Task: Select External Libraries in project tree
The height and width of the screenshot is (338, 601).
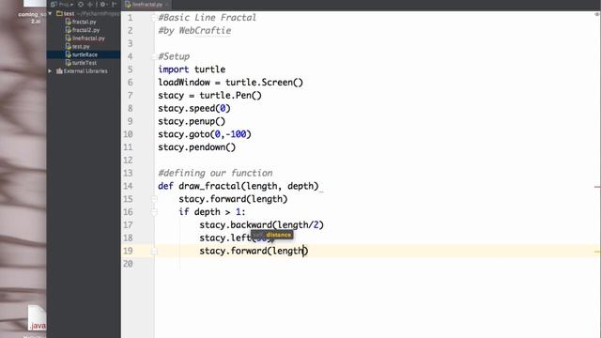Action: pyautogui.click(x=85, y=71)
